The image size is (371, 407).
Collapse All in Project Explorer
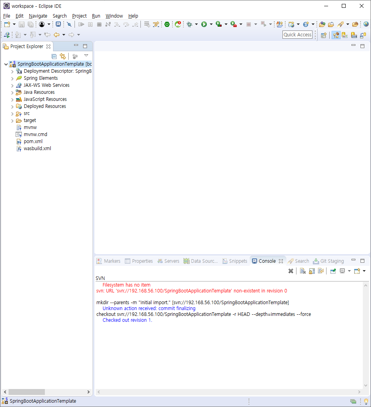click(x=54, y=56)
